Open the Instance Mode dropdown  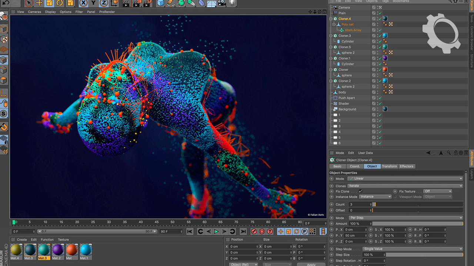point(375,197)
